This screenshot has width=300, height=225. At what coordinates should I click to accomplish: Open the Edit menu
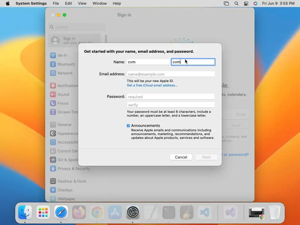[x=68, y=4]
